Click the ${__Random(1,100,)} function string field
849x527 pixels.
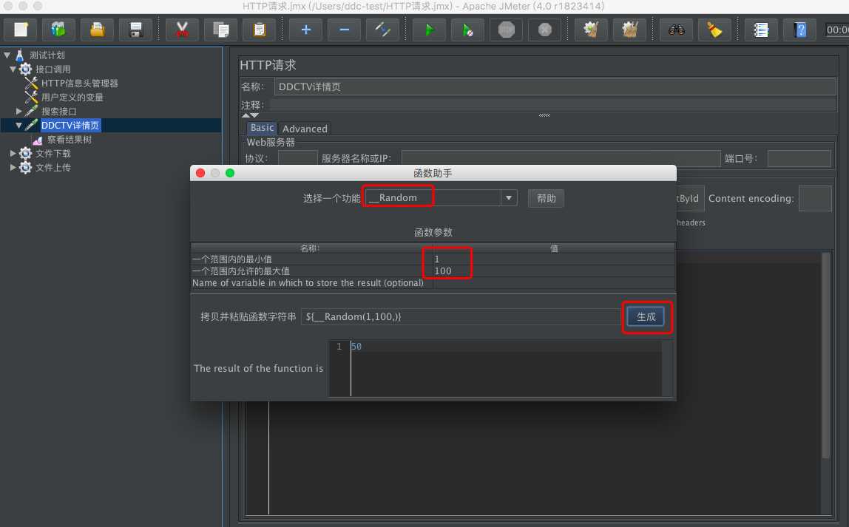point(461,316)
